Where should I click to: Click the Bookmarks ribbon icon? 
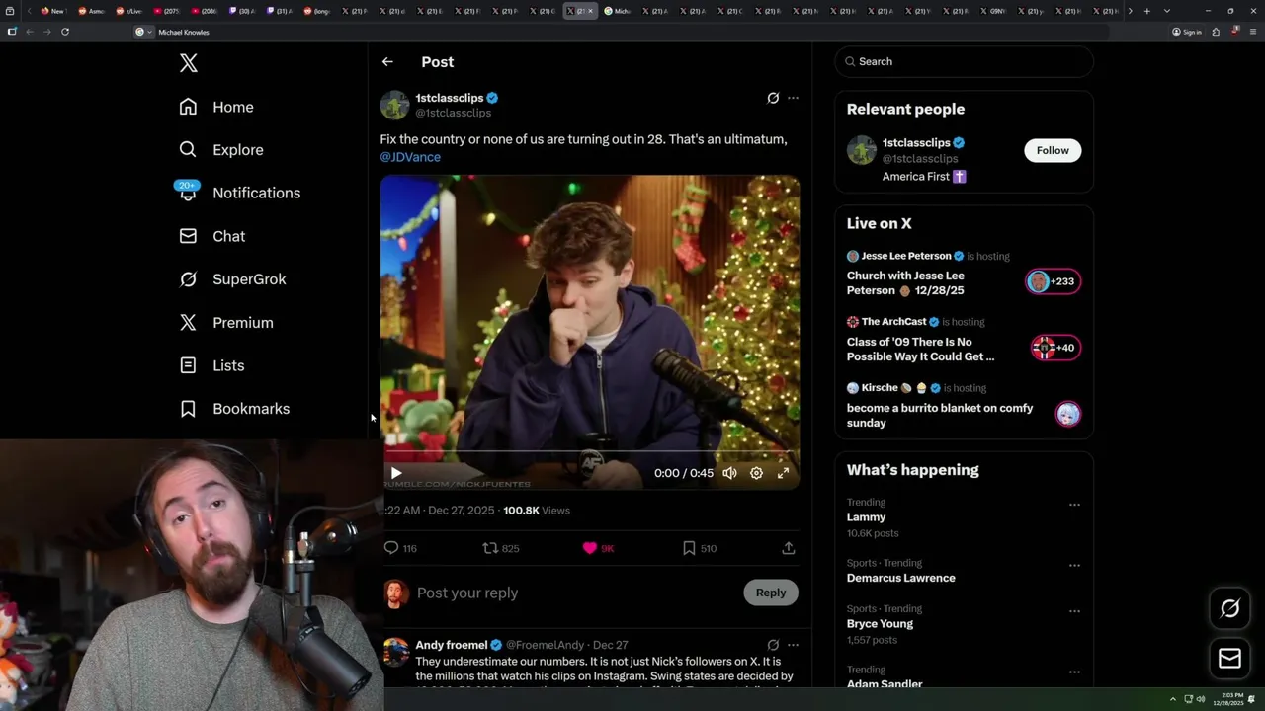tap(188, 409)
